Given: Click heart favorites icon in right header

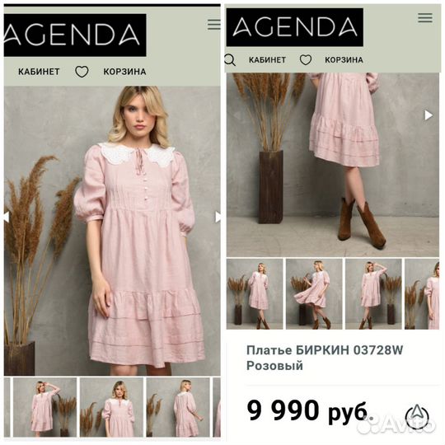Looking at the screenshot, I should click(x=306, y=60).
